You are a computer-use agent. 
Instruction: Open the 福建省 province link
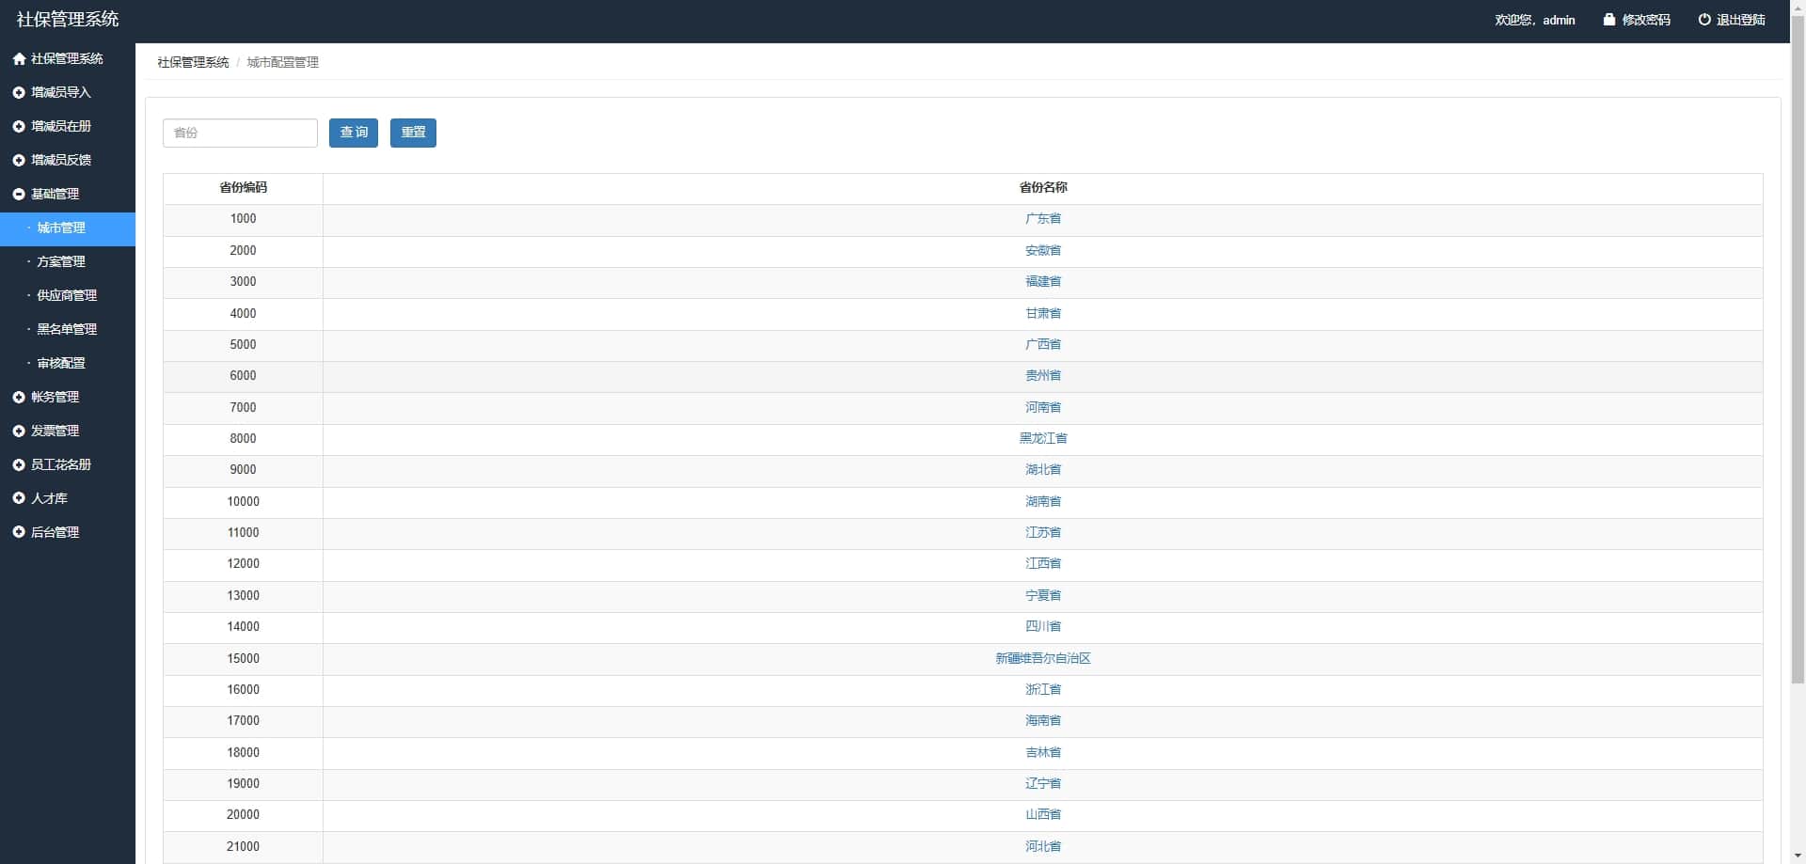1043,281
